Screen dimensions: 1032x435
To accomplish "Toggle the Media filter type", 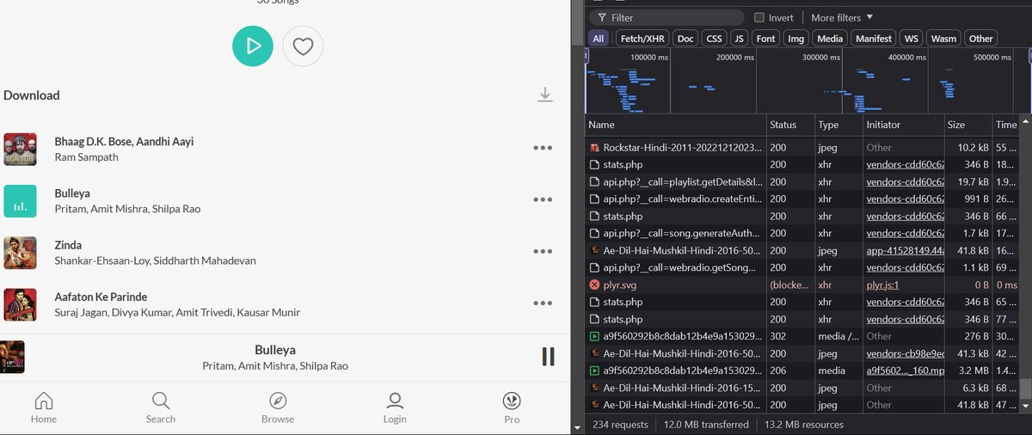I will click(830, 39).
